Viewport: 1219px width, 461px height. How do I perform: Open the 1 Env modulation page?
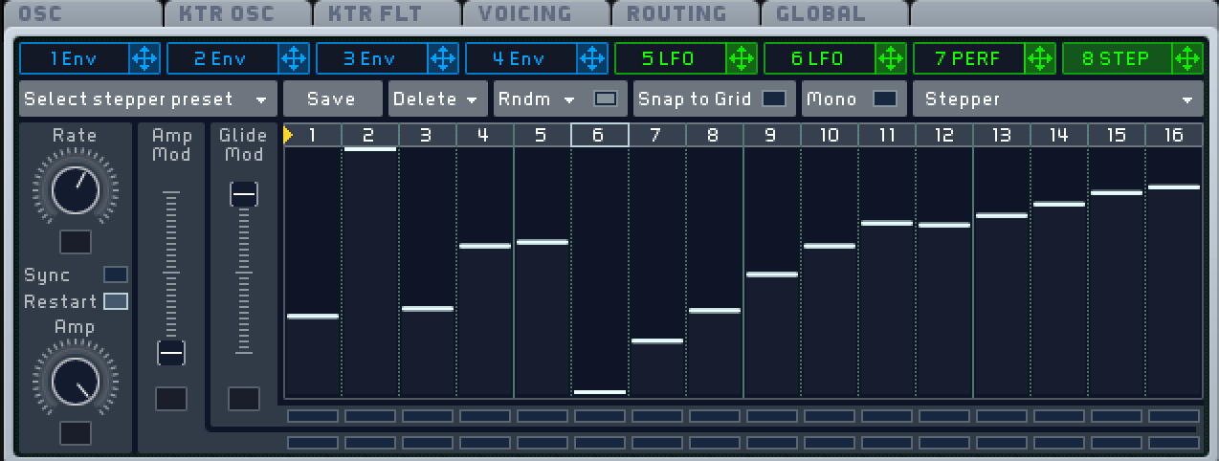pos(75,58)
